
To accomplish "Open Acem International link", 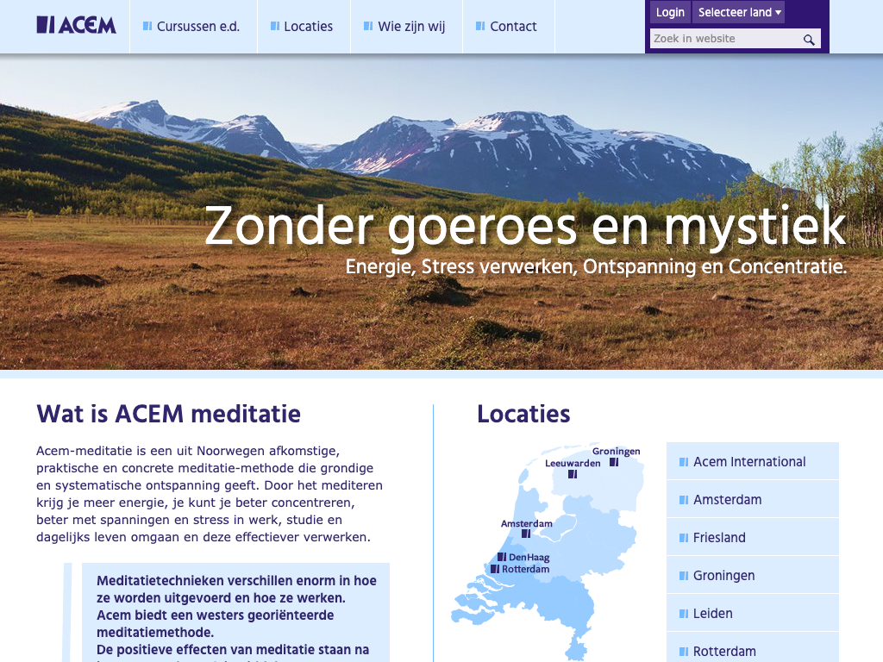I will pyautogui.click(x=749, y=462).
